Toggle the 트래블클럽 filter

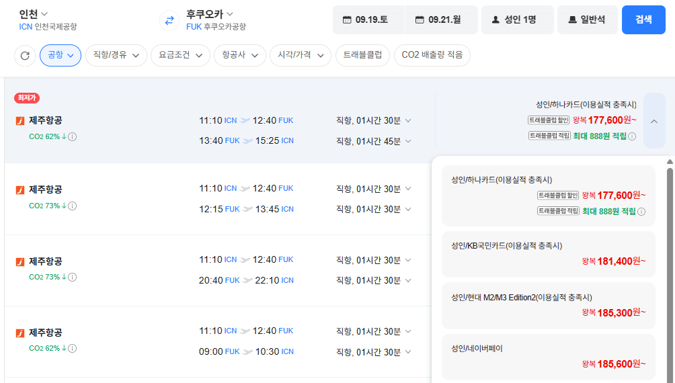pyautogui.click(x=362, y=56)
